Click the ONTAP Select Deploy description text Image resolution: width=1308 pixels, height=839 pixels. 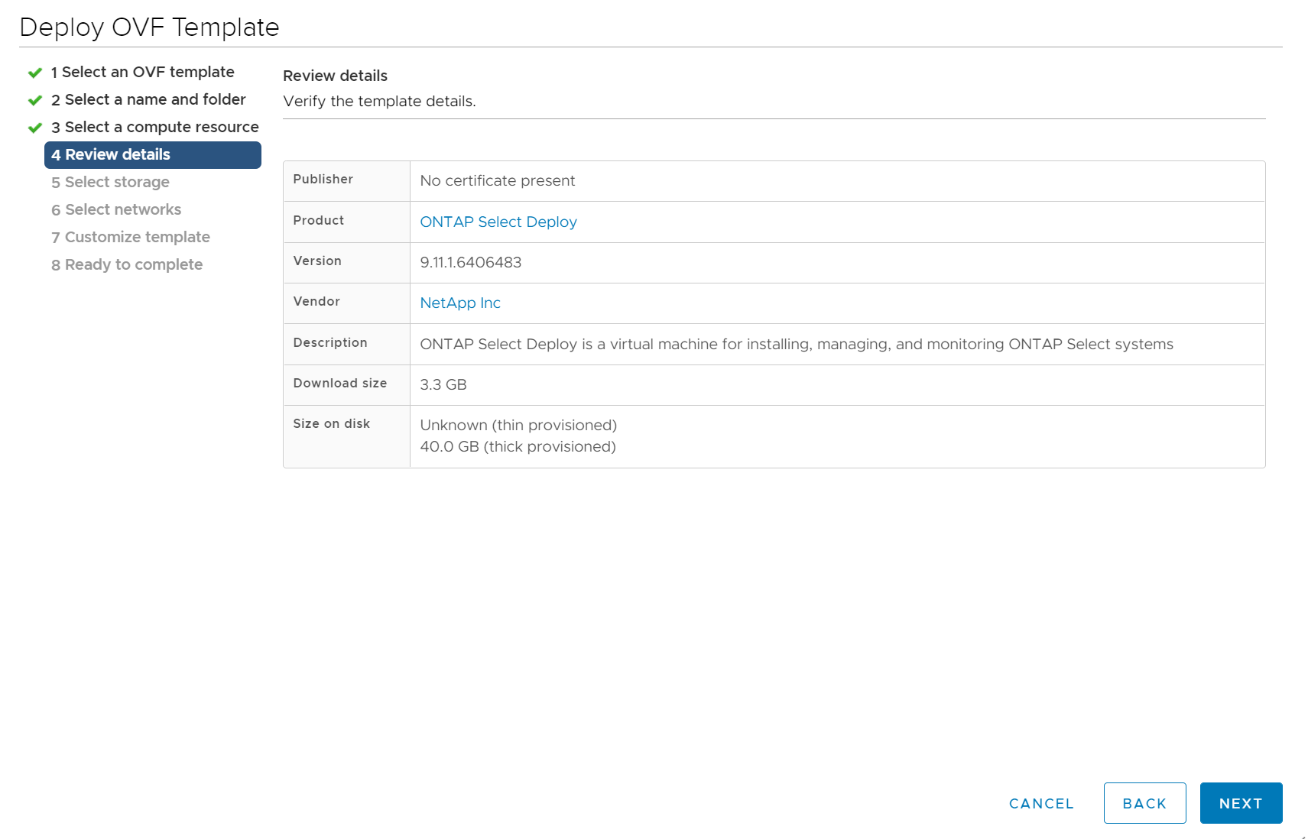(797, 344)
